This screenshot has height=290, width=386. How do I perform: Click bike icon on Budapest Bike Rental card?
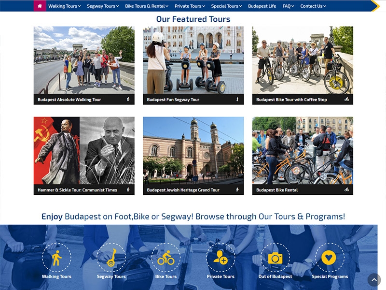point(346,189)
